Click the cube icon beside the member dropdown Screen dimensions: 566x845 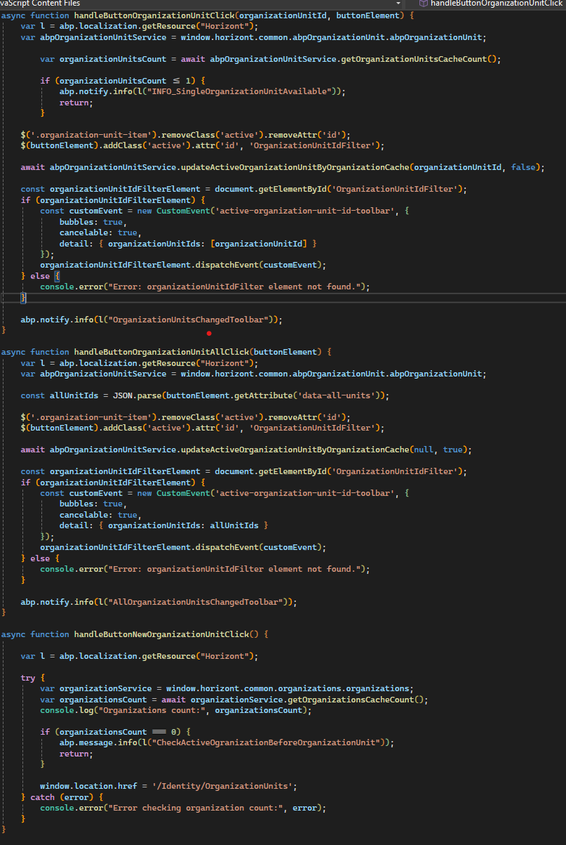click(423, 4)
